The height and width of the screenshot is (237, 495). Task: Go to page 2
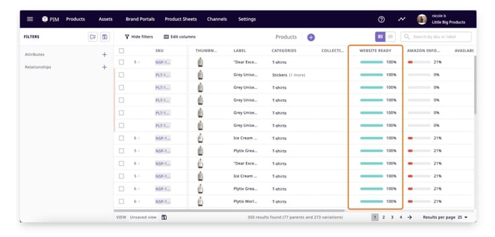click(383, 217)
